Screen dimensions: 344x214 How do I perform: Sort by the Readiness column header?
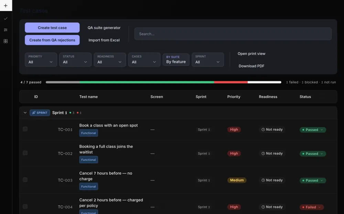[x=268, y=97]
